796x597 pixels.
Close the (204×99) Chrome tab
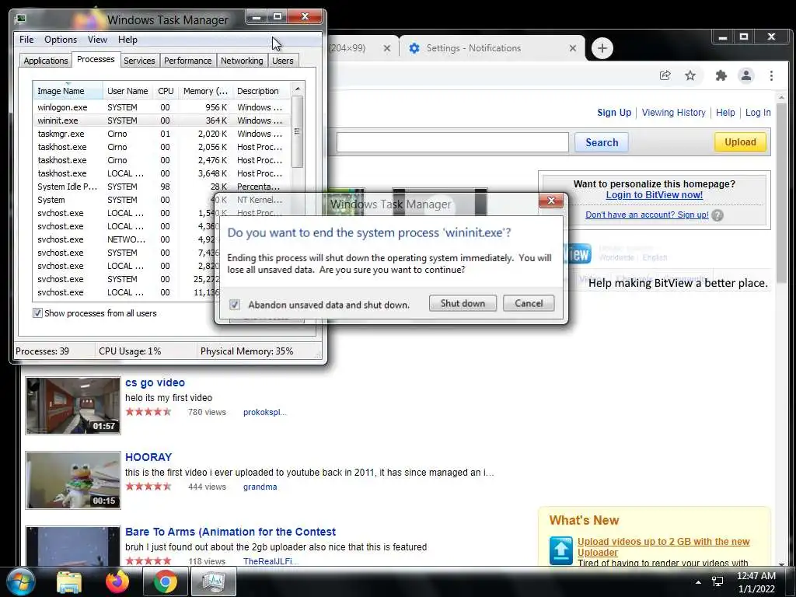(x=387, y=48)
